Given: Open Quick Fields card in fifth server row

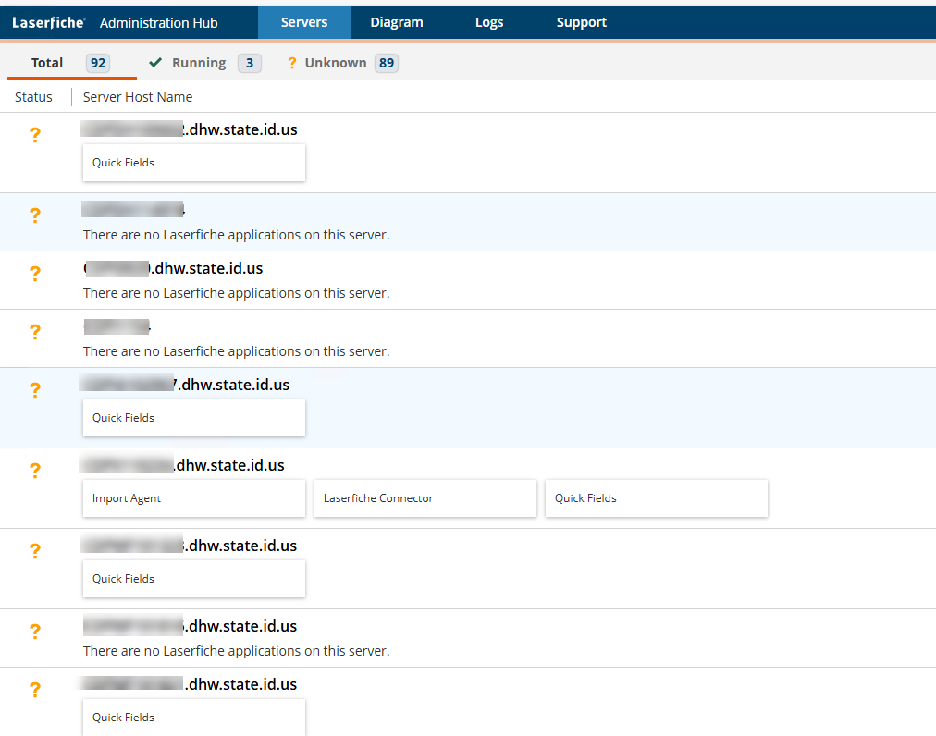Looking at the screenshot, I should tap(194, 418).
